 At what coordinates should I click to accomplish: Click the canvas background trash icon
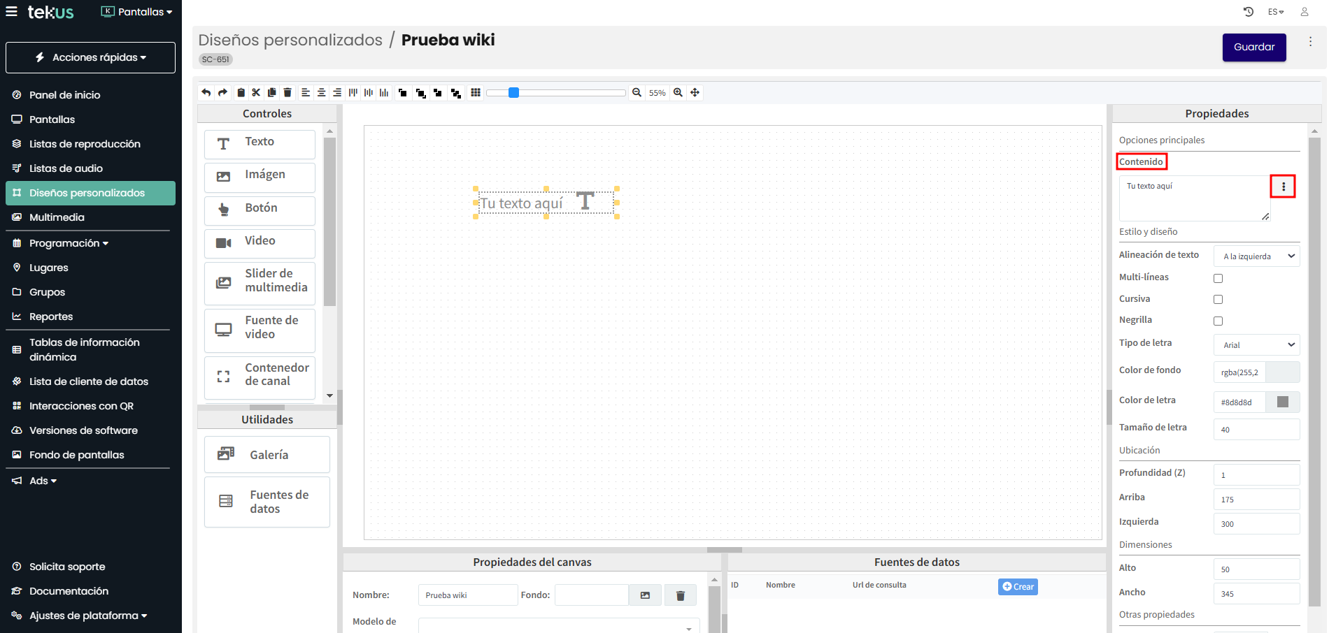tap(680, 595)
